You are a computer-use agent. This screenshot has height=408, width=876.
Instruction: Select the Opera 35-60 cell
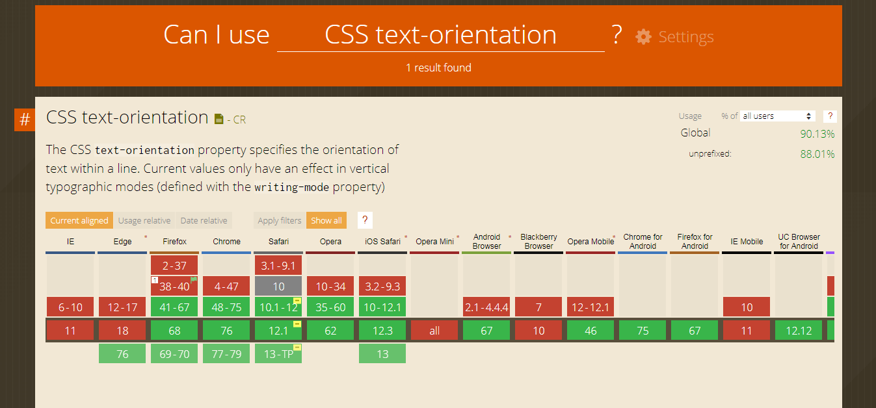[330, 307]
